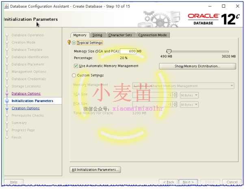Open the SGA Size units dropdown
This screenshot has width=245, height=190.
[x=189, y=95]
